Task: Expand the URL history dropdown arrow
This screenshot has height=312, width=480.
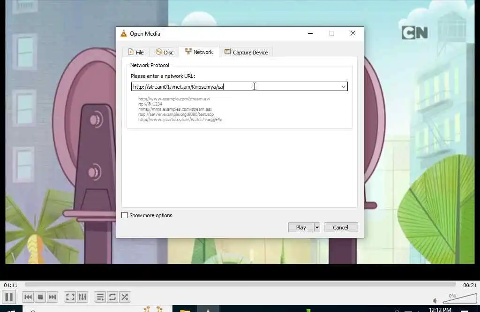Action: tap(344, 86)
